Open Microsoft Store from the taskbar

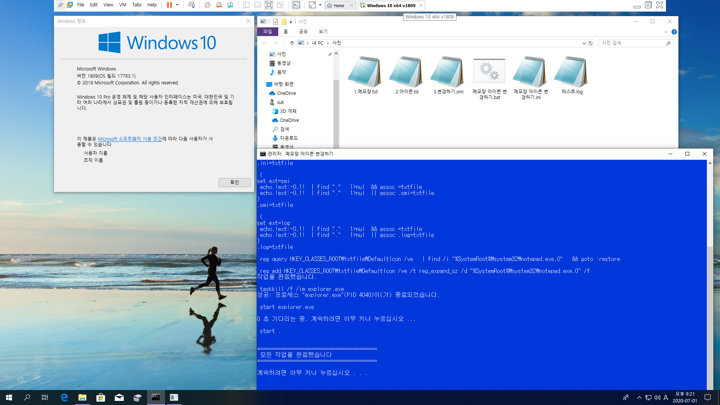(x=100, y=397)
